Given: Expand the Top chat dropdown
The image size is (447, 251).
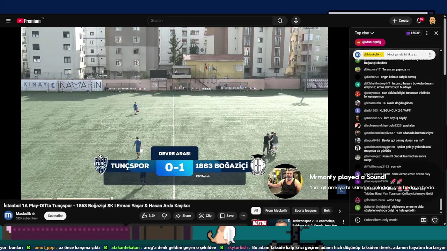Looking at the screenshot, I should (x=364, y=33).
